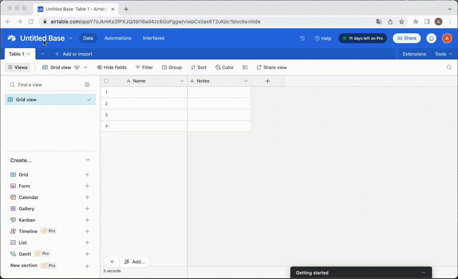The height and width of the screenshot is (279, 458).
Task: Click 11 days left on Pro
Action: pos(363,38)
